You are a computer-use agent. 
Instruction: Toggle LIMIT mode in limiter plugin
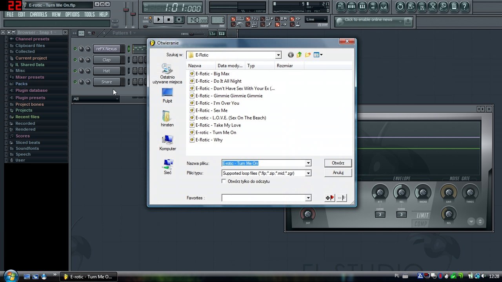422,215
